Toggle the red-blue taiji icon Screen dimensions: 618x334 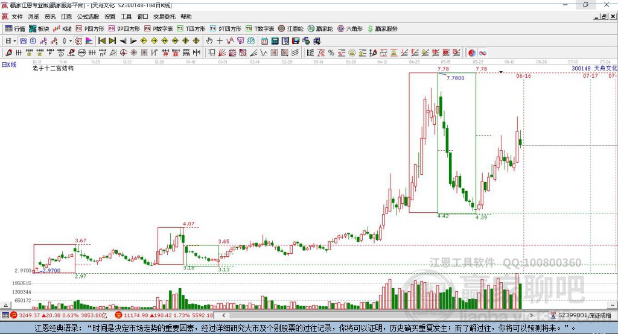coord(472,53)
